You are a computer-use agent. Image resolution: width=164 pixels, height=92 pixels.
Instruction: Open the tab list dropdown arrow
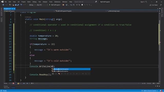158,9
